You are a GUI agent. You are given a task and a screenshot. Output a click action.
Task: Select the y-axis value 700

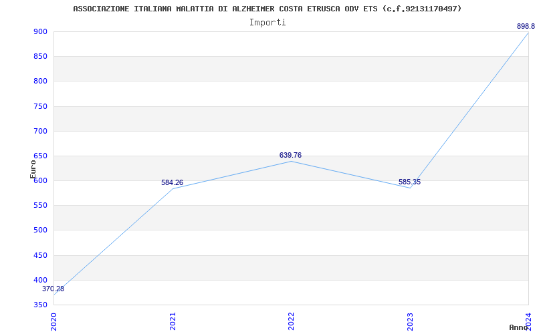(40, 131)
